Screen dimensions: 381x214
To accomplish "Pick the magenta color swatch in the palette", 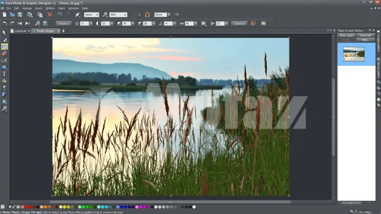I will [141, 207].
